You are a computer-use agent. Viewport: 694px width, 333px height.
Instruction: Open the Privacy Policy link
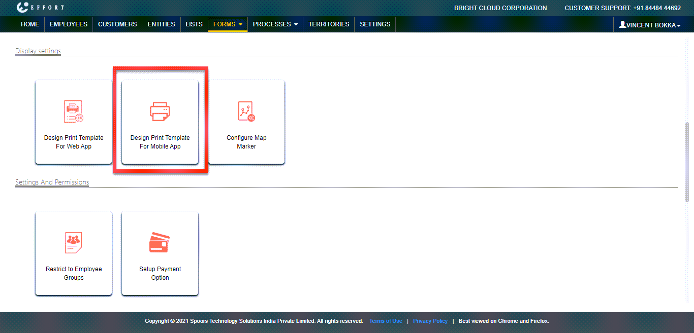click(430, 321)
